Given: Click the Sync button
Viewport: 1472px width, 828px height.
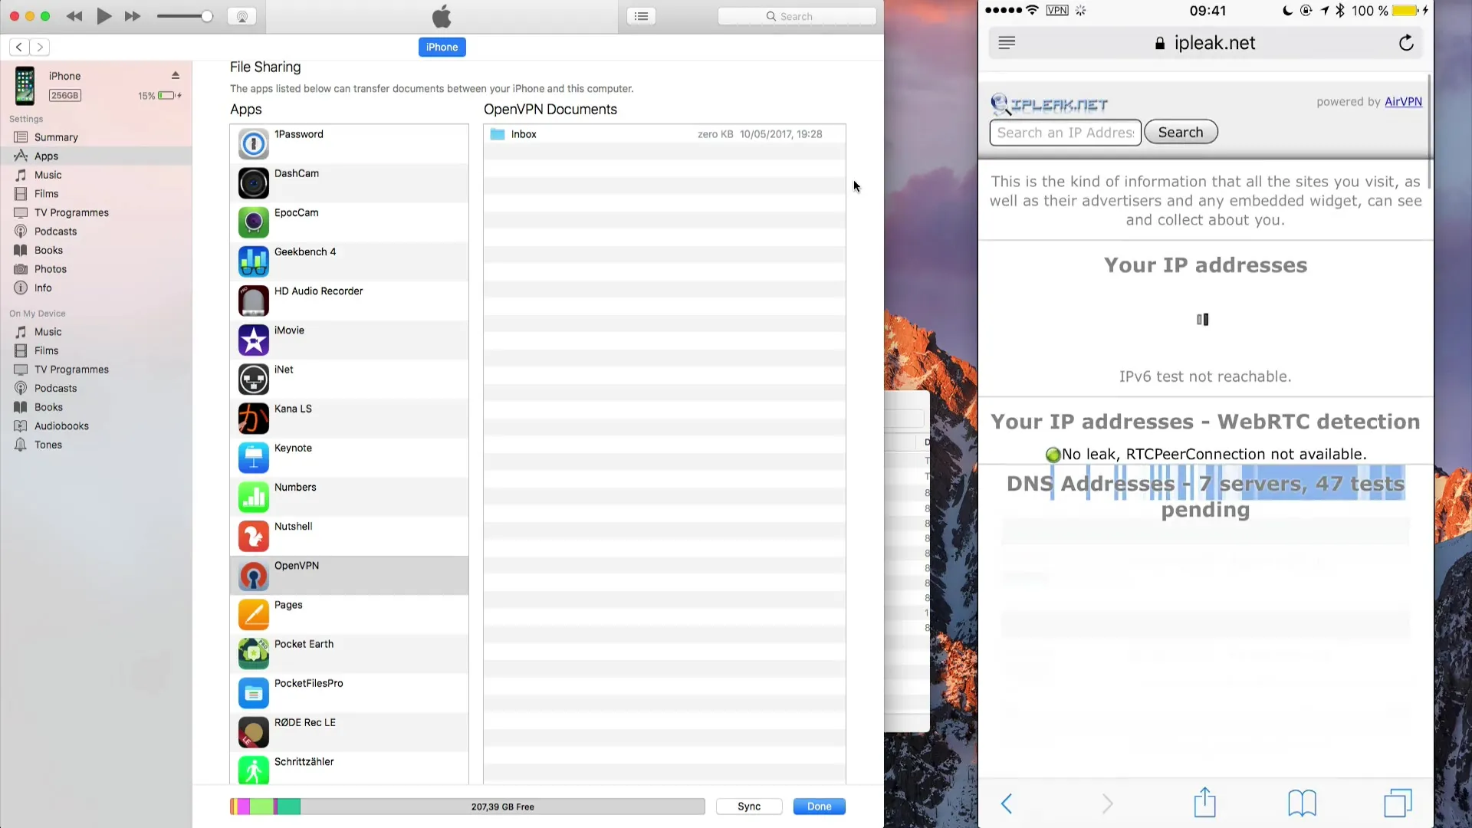Looking at the screenshot, I should (x=749, y=807).
